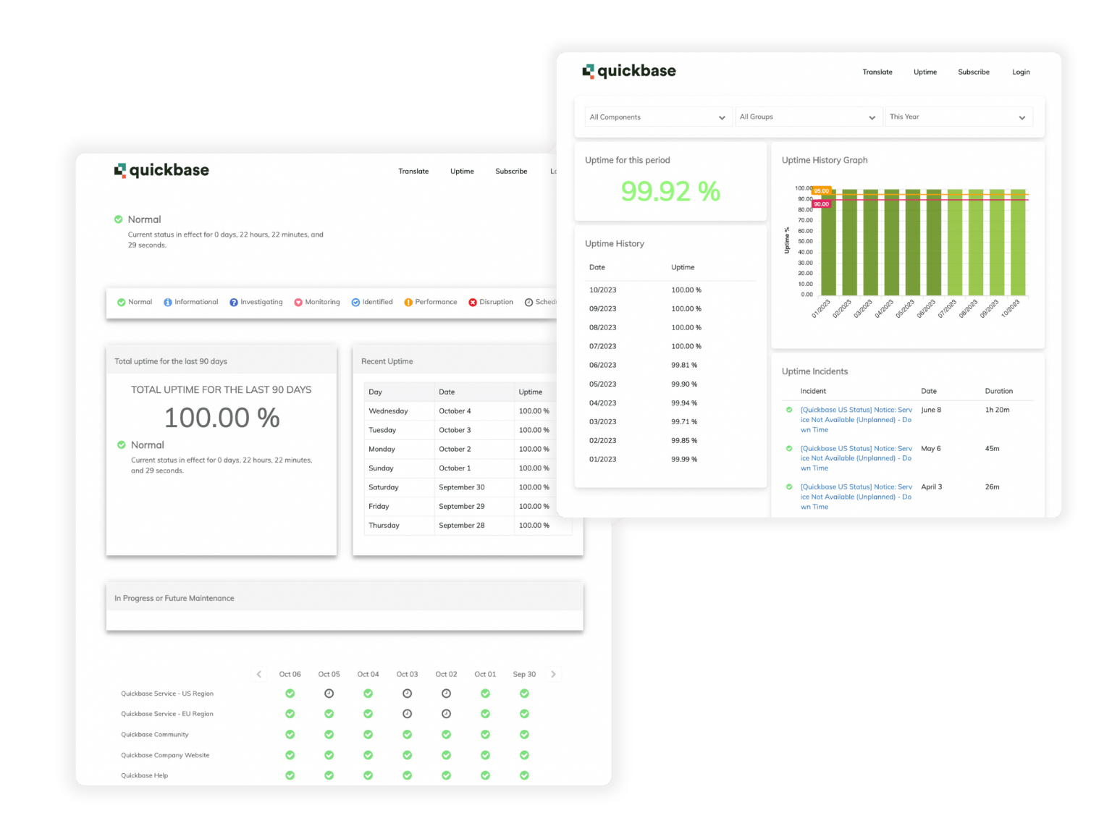Click the Identified status legend icon
The image size is (1112, 834).
355,302
